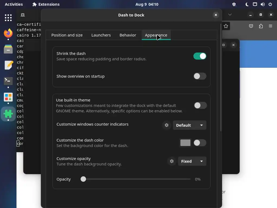Open the clock calendar Aug 9 04:10
This screenshot has height=208, width=277.
147,4
